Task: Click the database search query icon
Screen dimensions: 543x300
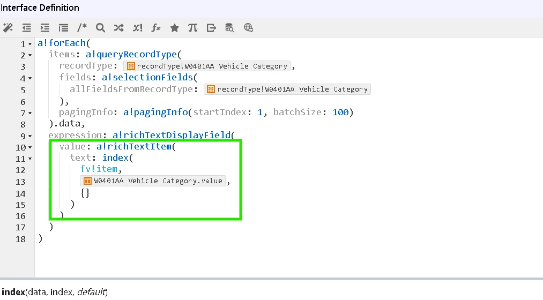Action: tap(229, 28)
